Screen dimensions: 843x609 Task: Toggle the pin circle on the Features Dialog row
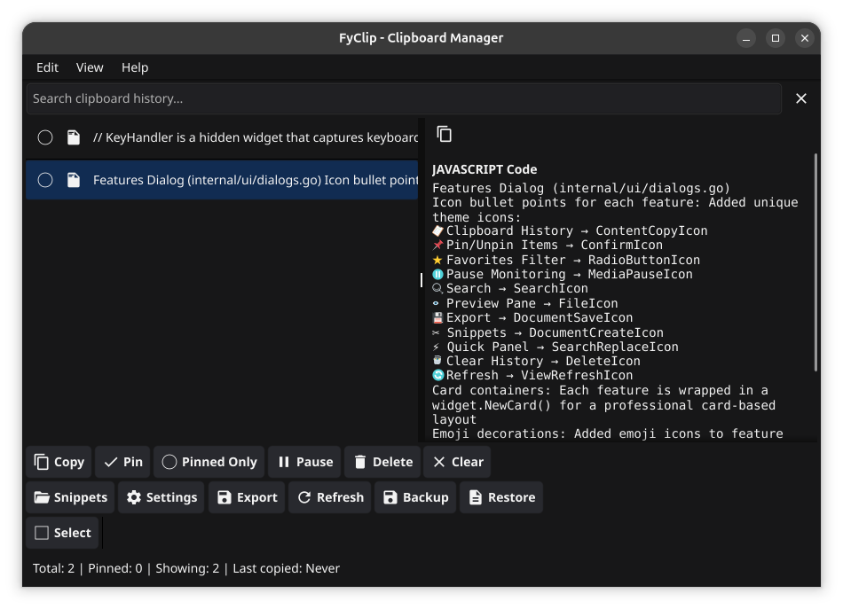45,180
